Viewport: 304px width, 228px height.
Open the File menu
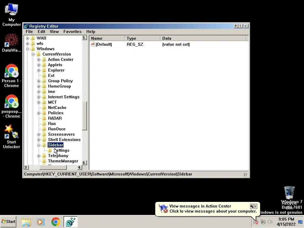tap(29, 31)
